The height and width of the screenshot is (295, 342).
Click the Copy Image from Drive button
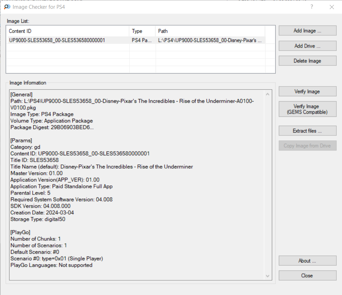(x=307, y=146)
